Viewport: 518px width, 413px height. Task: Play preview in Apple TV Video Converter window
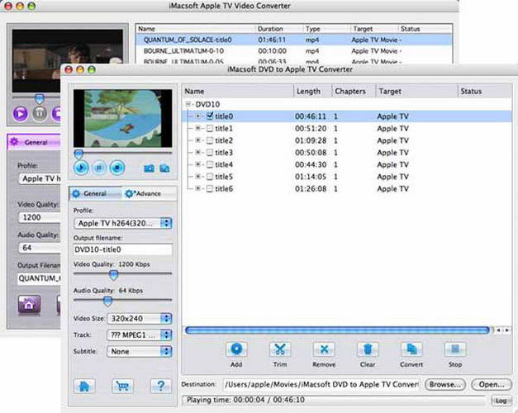[21, 113]
